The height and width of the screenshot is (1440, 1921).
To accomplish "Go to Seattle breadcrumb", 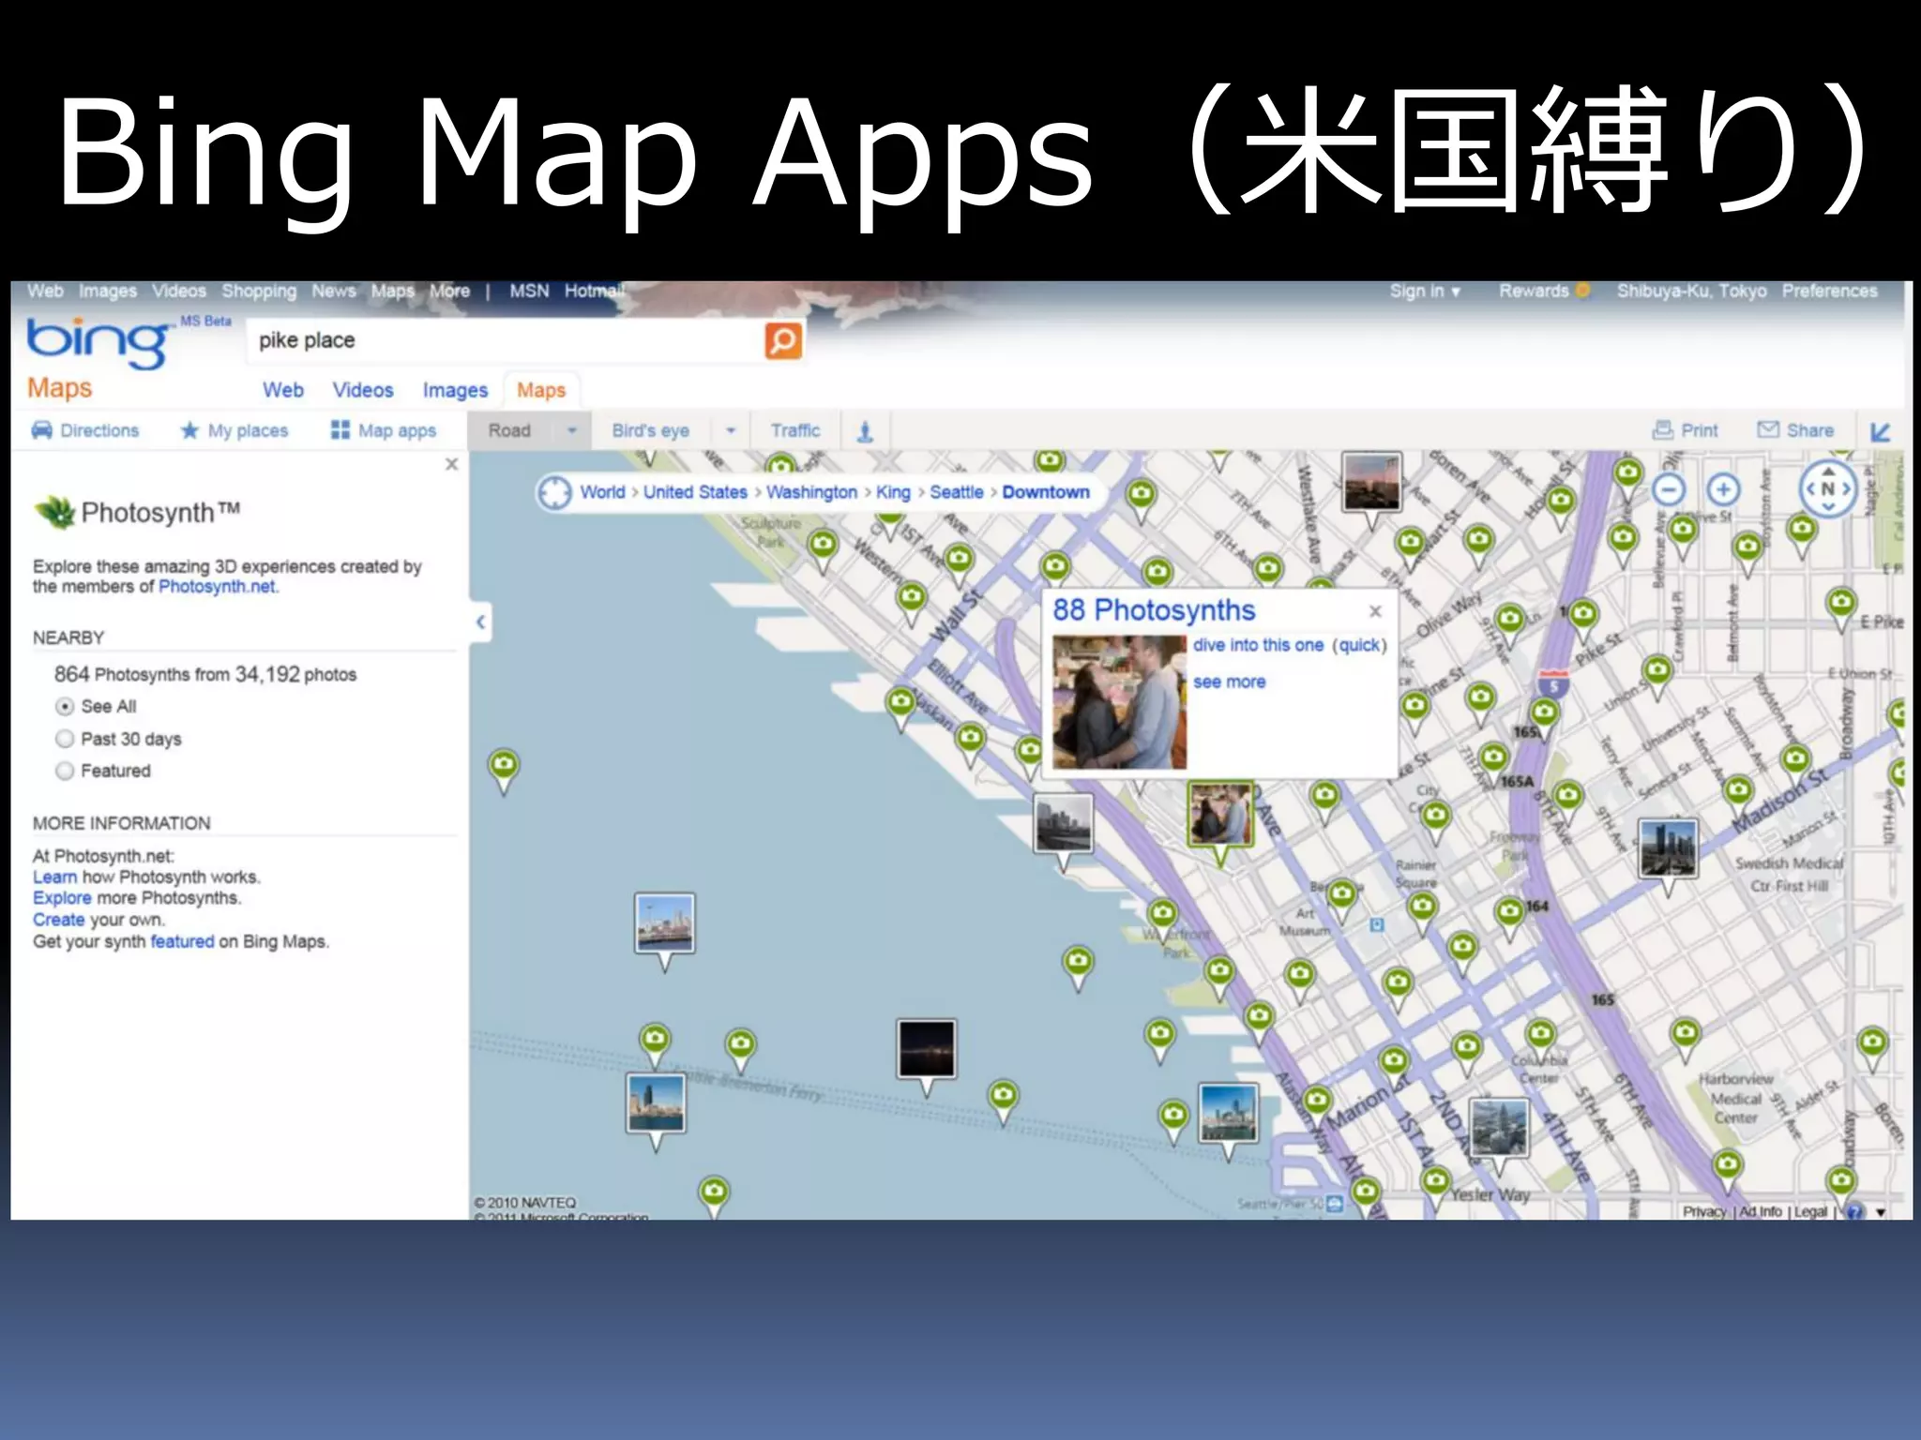I will pyautogui.click(x=956, y=492).
